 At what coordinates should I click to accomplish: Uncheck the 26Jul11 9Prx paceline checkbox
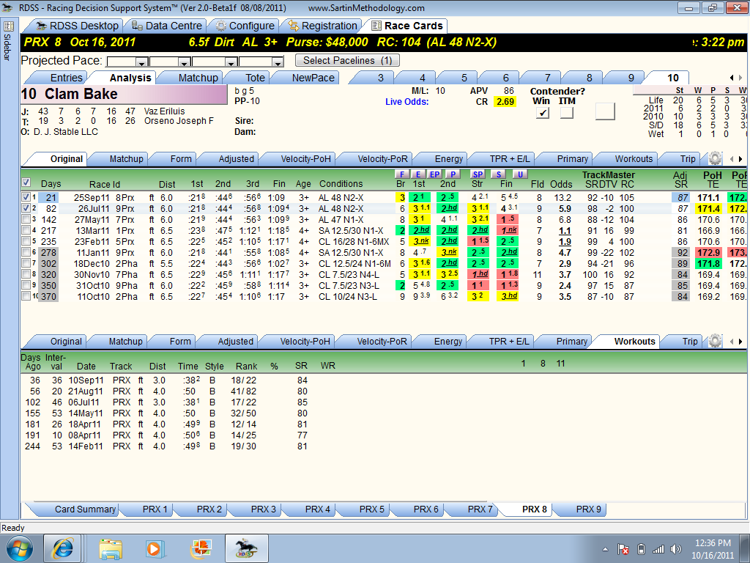[26, 208]
